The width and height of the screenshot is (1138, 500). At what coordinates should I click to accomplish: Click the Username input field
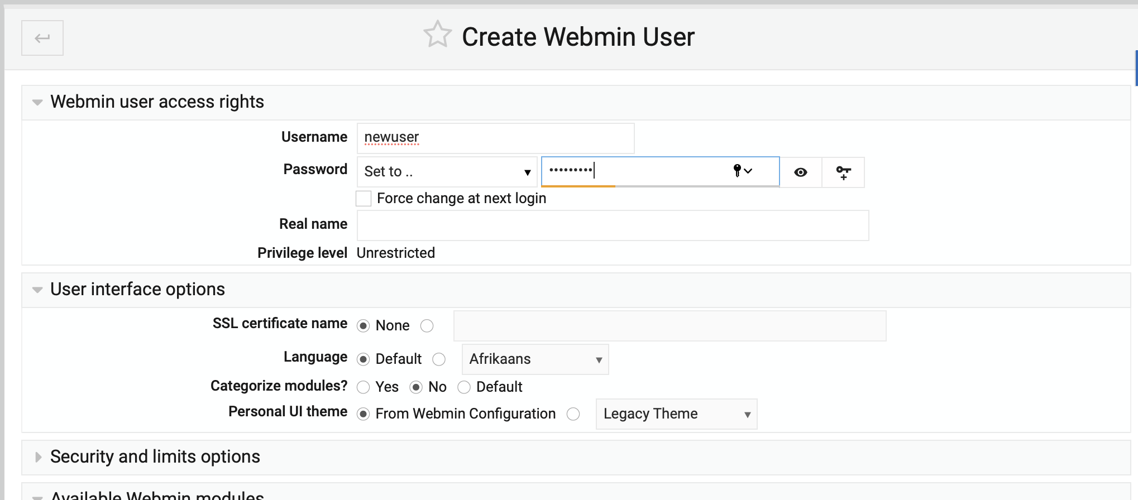pos(496,138)
